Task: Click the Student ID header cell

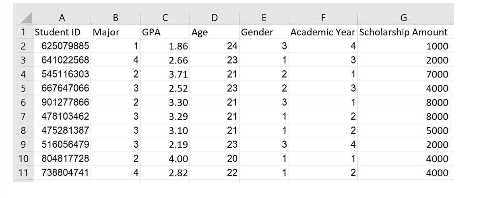Action: pos(62,32)
